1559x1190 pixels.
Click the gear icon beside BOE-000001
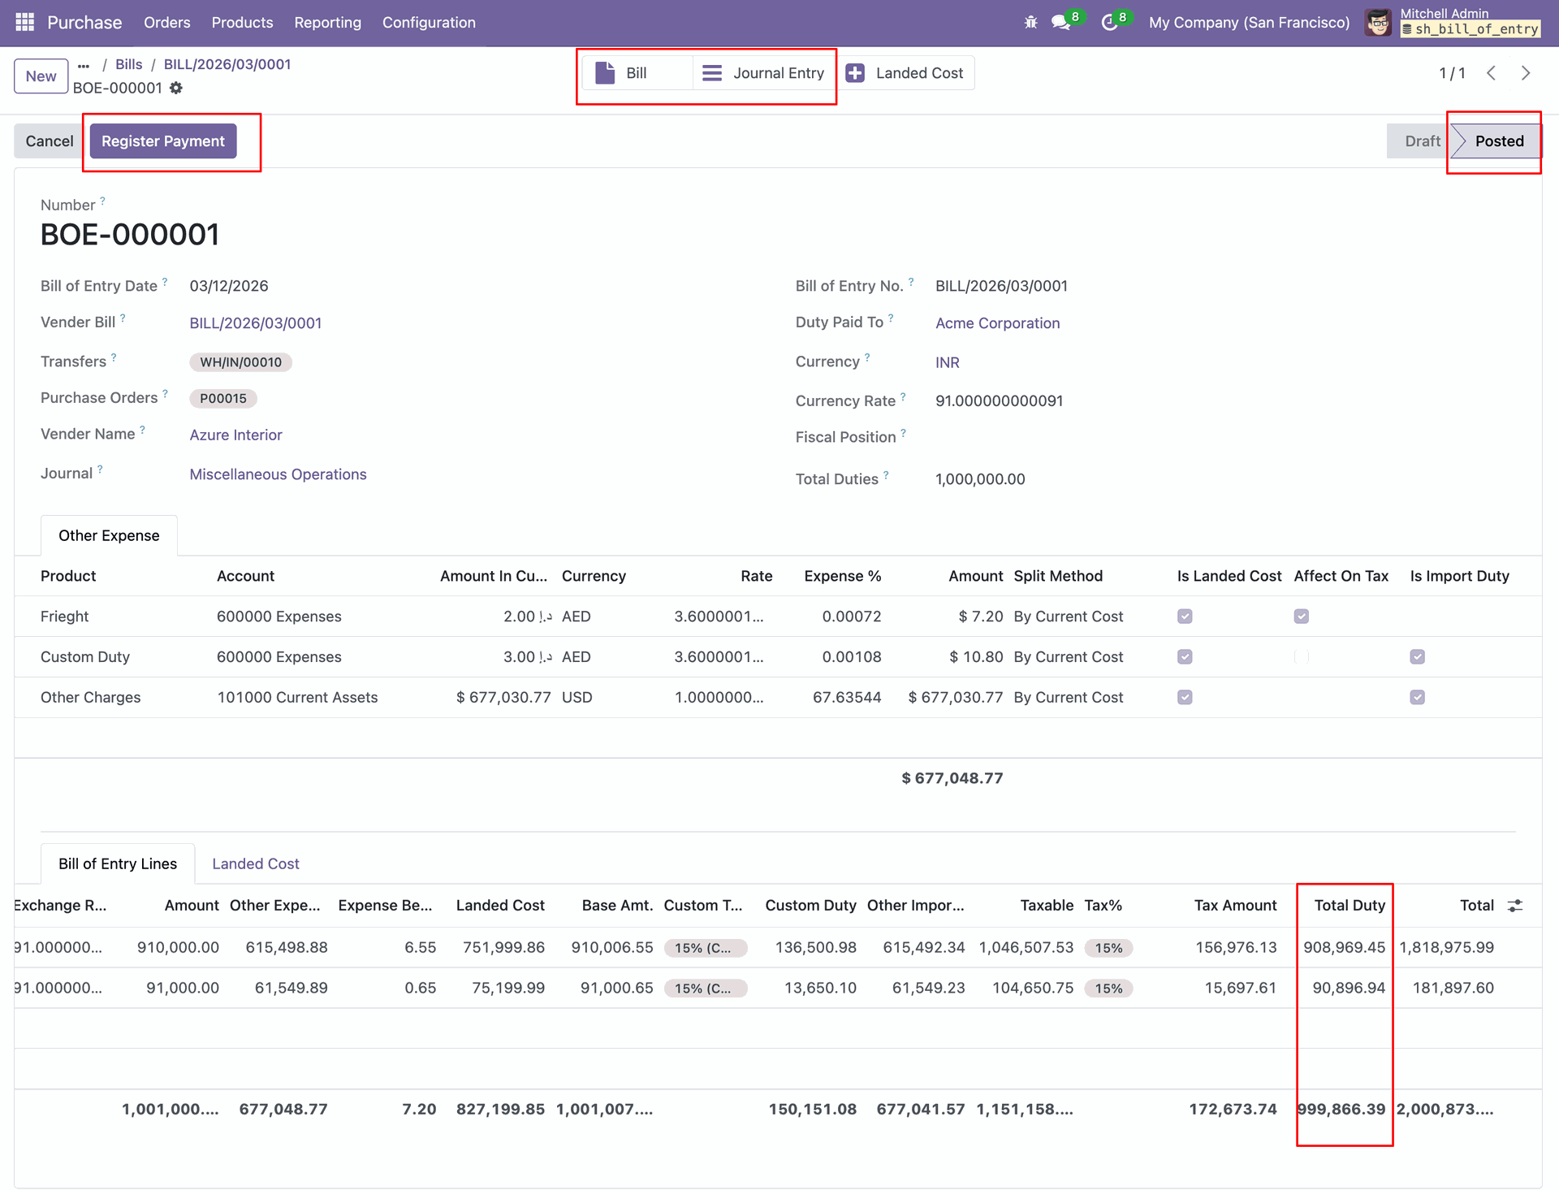(176, 88)
